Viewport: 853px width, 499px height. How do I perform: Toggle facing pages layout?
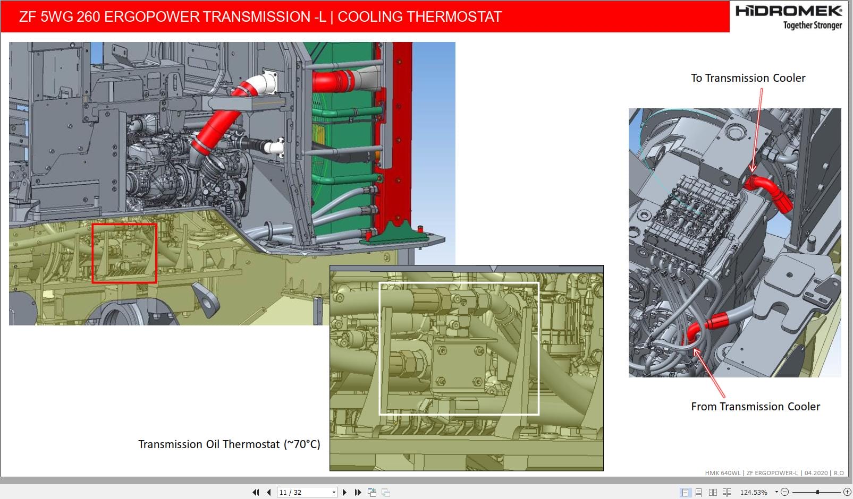[x=712, y=492]
